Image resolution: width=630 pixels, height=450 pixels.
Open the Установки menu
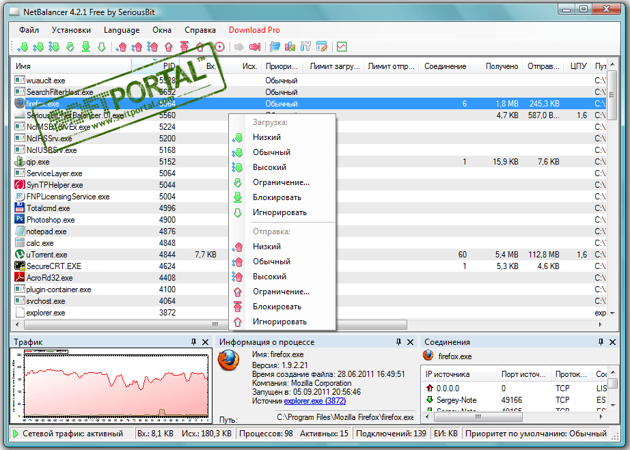[71, 30]
